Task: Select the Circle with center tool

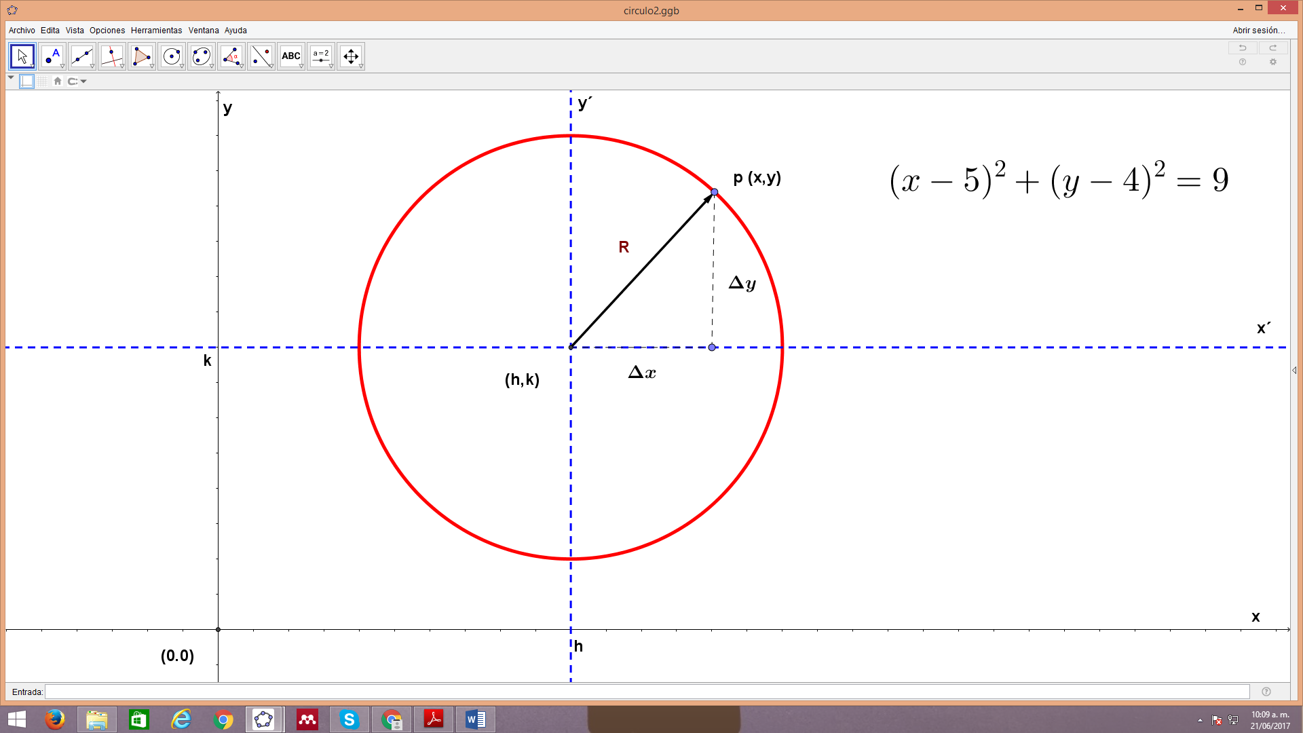Action: coord(172,56)
